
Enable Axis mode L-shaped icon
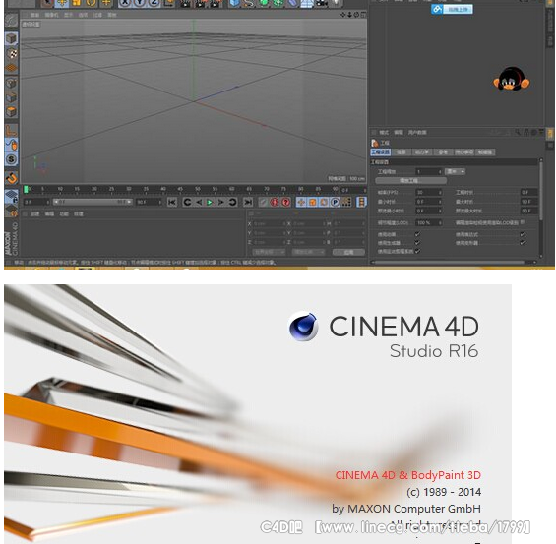(x=12, y=131)
